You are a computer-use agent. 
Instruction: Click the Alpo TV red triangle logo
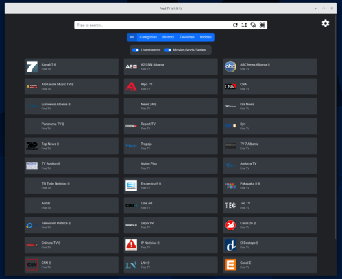click(131, 87)
